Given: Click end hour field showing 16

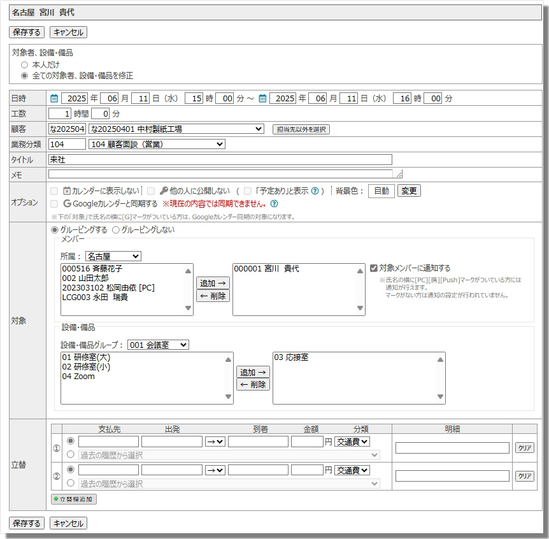Looking at the screenshot, I should tap(402, 98).
